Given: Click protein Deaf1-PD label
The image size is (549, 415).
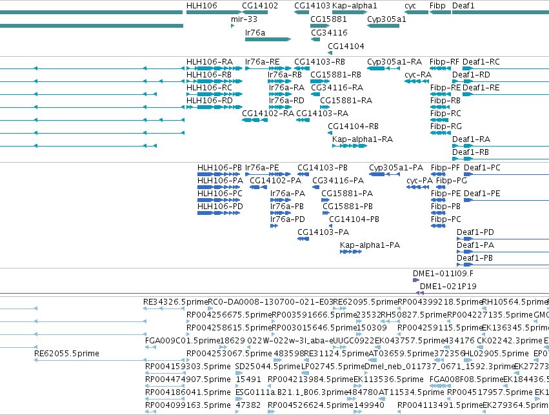Looking at the screenshot, I should coord(475,232).
